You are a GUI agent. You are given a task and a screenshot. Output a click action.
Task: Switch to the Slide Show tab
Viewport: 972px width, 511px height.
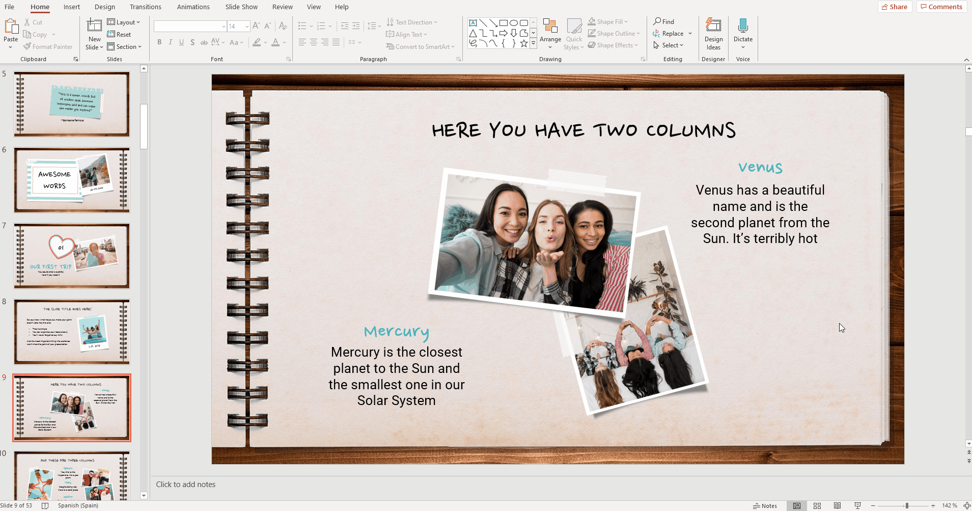(241, 7)
